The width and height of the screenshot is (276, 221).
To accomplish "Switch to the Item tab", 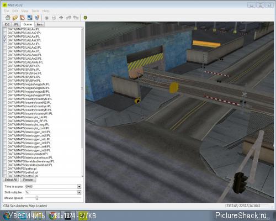I will pos(39,24).
